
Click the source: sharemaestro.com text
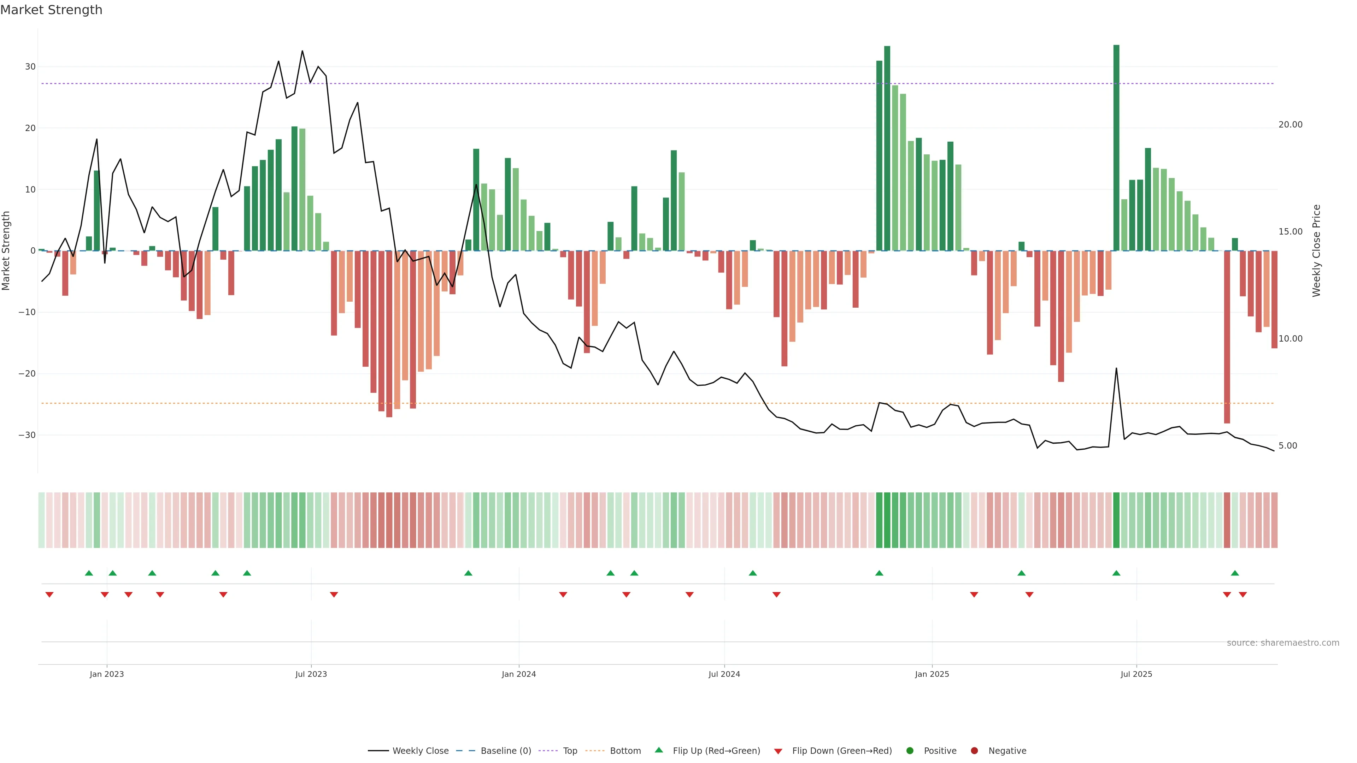[1283, 643]
